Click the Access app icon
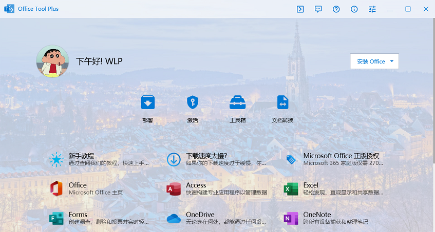This screenshot has height=232, width=435. 174,188
